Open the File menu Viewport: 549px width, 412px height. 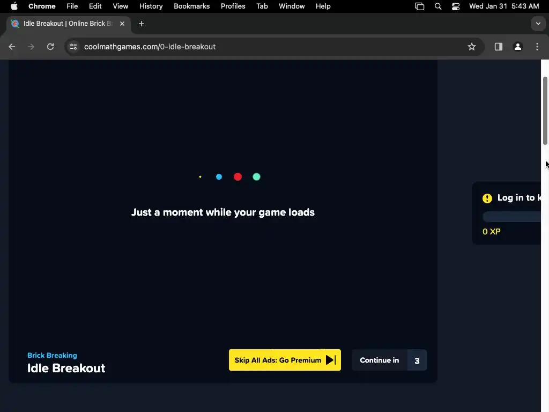(72, 6)
